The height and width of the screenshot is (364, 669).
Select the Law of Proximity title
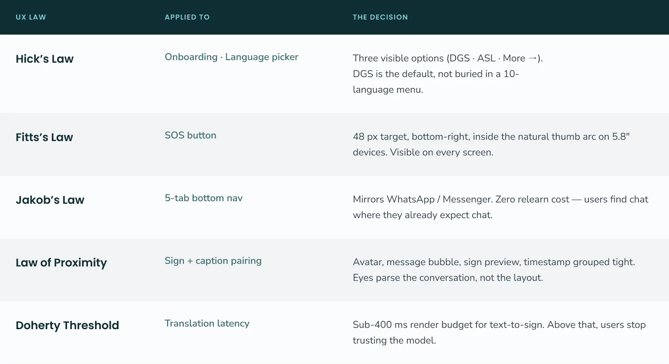[x=61, y=263]
